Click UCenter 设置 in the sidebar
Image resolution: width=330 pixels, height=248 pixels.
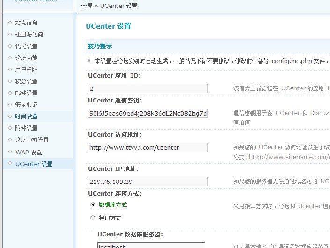click(x=34, y=164)
